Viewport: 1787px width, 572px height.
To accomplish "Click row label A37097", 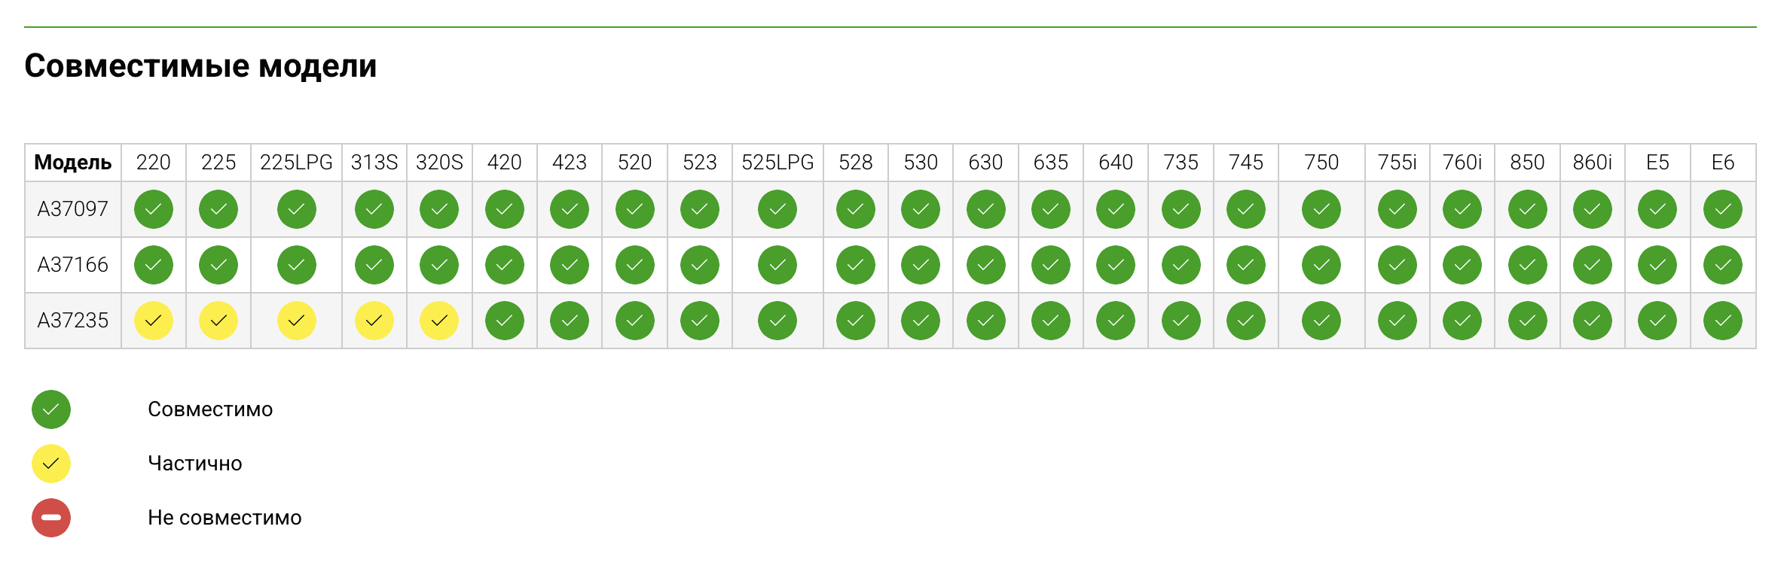I will coord(73,209).
